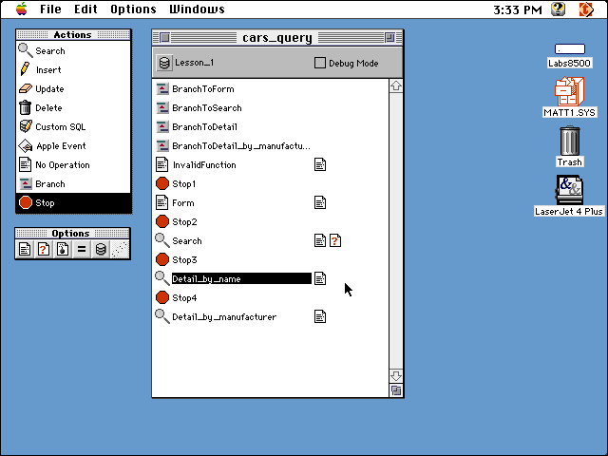This screenshot has height=456, width=608.
Task: Open the page icon beside Detail_by_manufacturer
Action: [320, 316]
